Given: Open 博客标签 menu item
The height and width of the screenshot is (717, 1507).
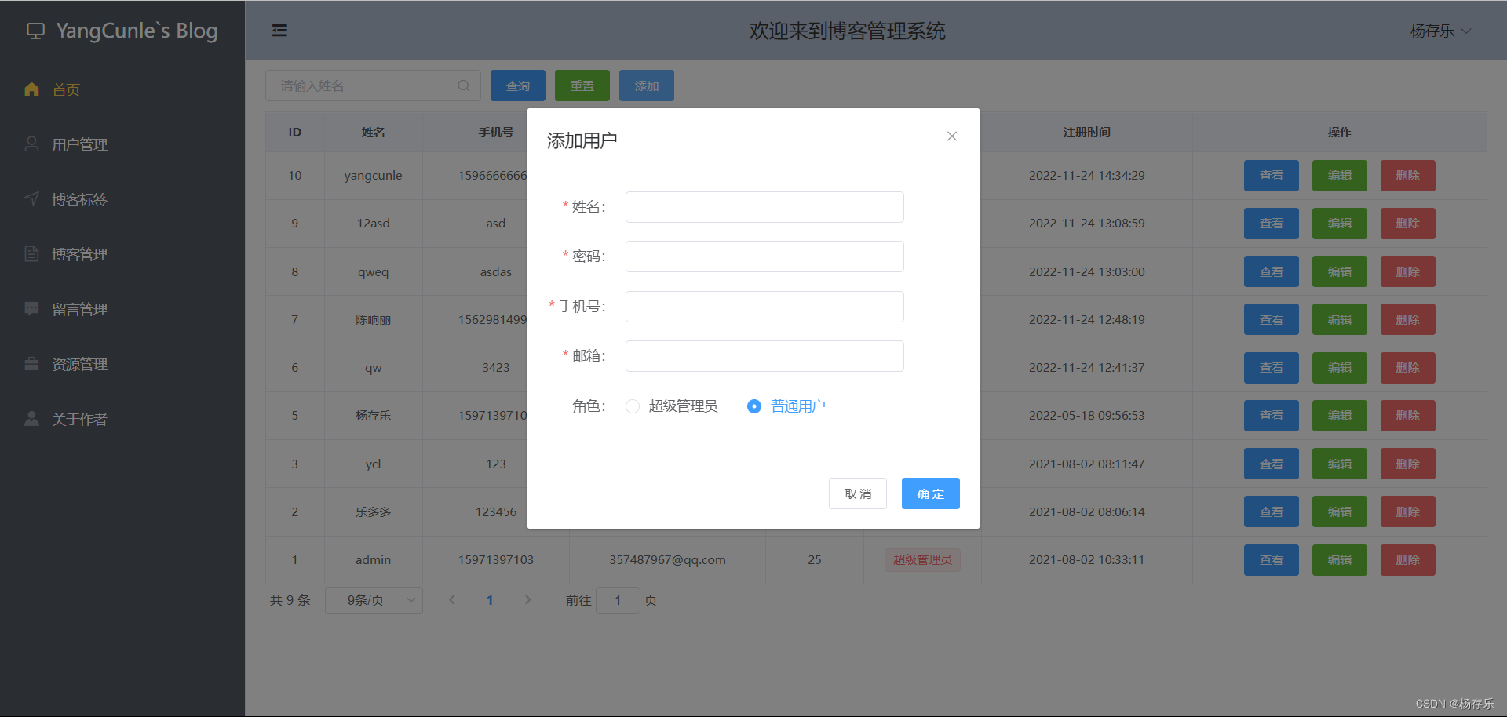Looking at the screenshot, I should coord(122,199).
